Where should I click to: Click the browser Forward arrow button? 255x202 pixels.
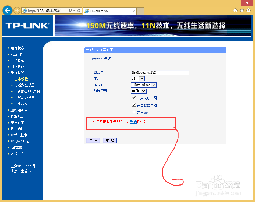[17, 11]
